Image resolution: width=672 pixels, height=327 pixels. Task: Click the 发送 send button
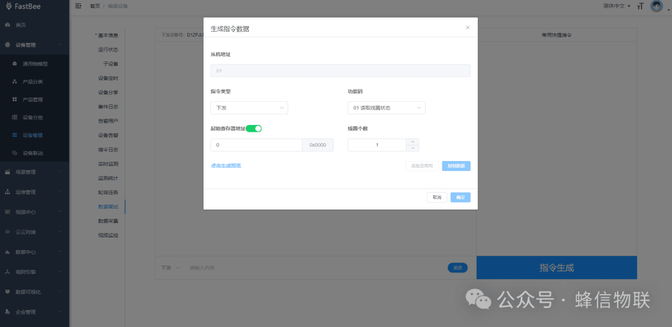[x=458, y=267]
